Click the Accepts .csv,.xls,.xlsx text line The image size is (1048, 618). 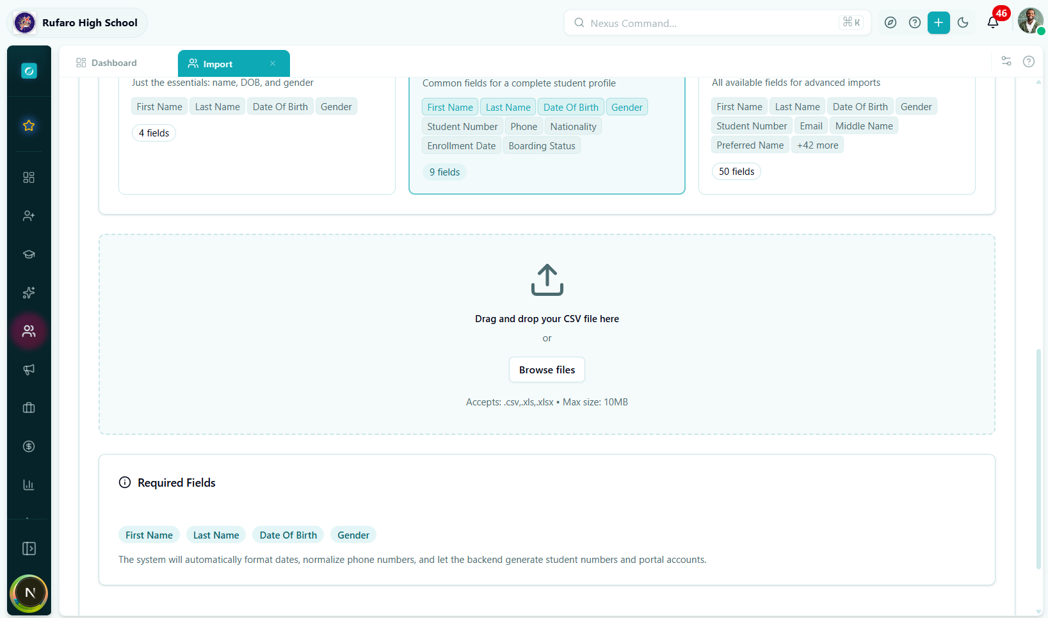point(547,402)
